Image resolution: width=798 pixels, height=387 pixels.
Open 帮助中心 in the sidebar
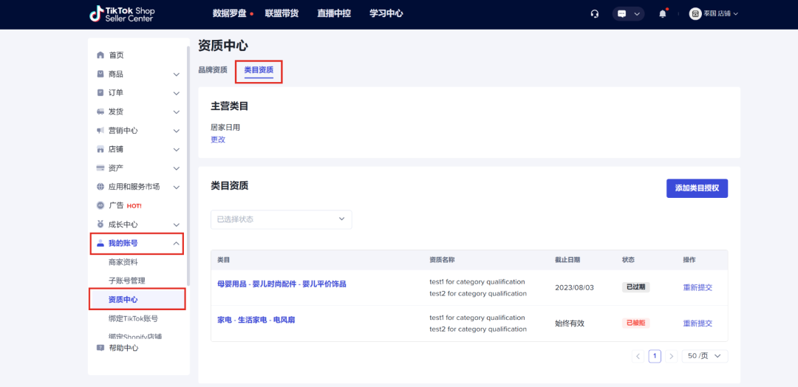pos(123,348)
